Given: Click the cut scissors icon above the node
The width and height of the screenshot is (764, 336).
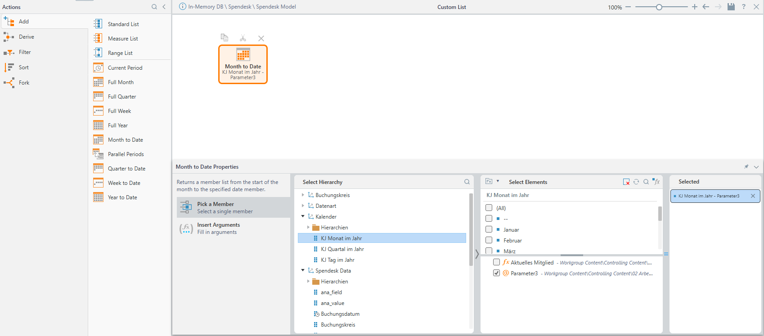Looking at the screenshot, I should 243,38.
